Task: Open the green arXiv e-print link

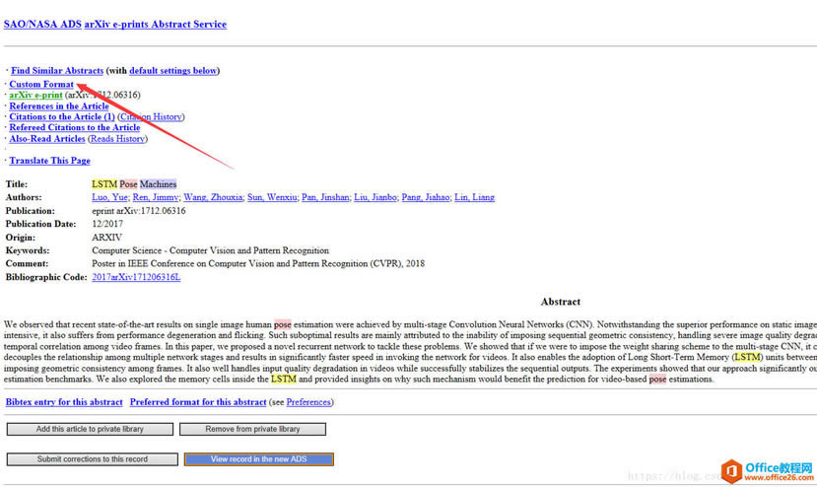Action: (35, 95)
